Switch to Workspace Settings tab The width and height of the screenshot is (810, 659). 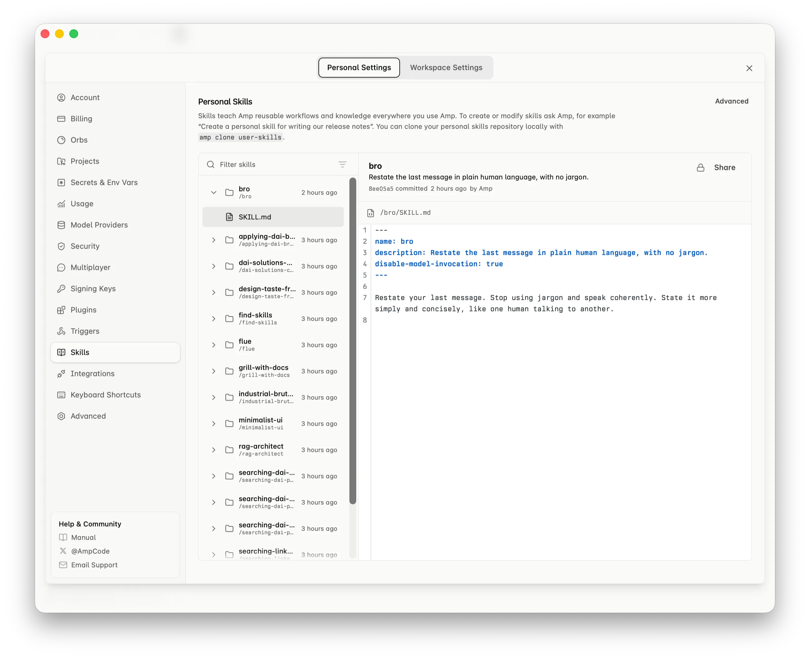pyautogui.click(x=446, y=67)
